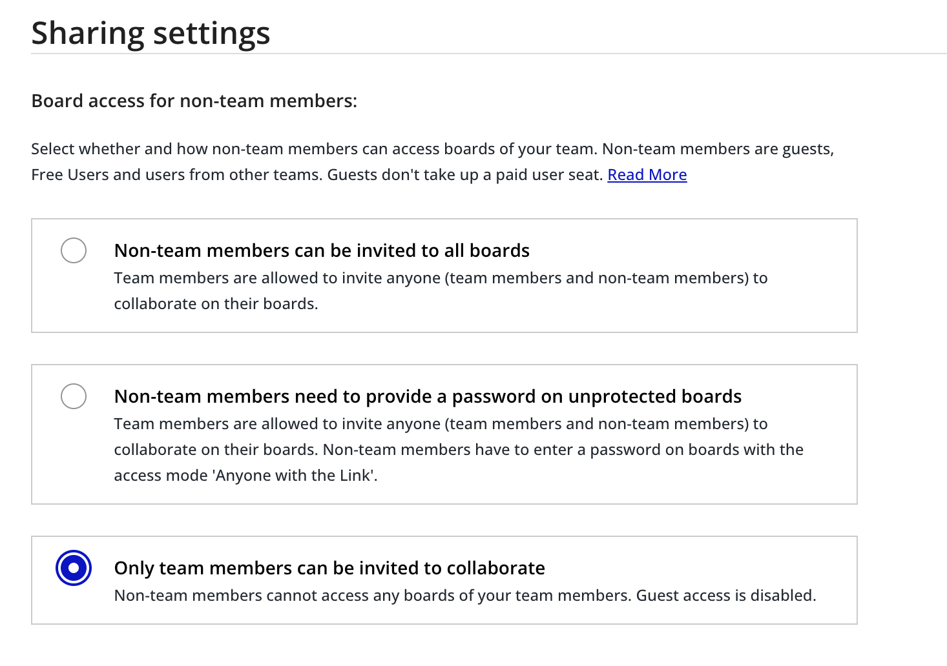The image size is (947, 666).
Task: Choose the password-required radio button
Action: (x=74, y=396)
